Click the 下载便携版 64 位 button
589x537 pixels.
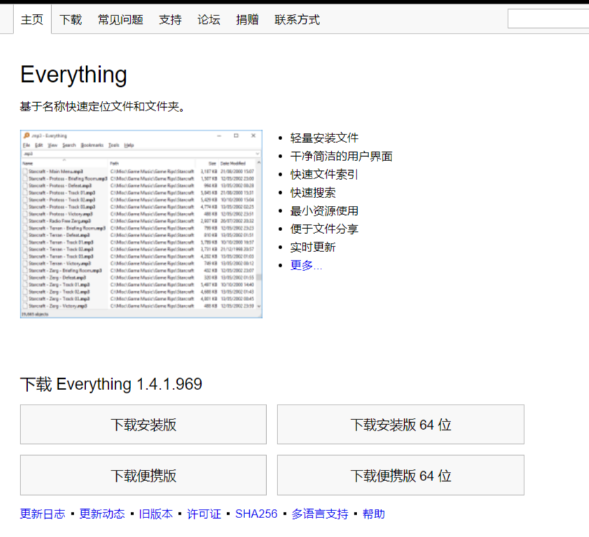click(401, 475)
